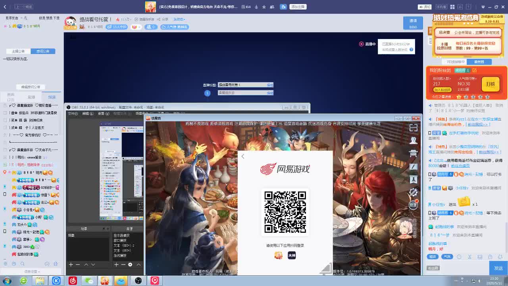Click the 分享 share icon
The image size is (508, 286).
point(163,19)
